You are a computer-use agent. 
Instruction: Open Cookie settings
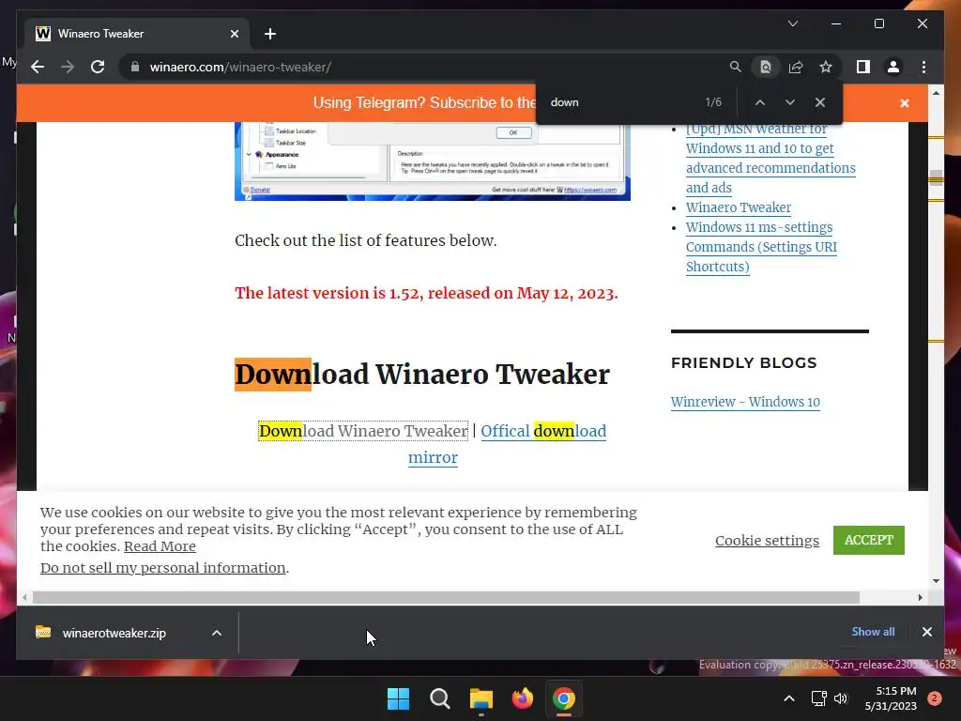[x=767, y=541]
